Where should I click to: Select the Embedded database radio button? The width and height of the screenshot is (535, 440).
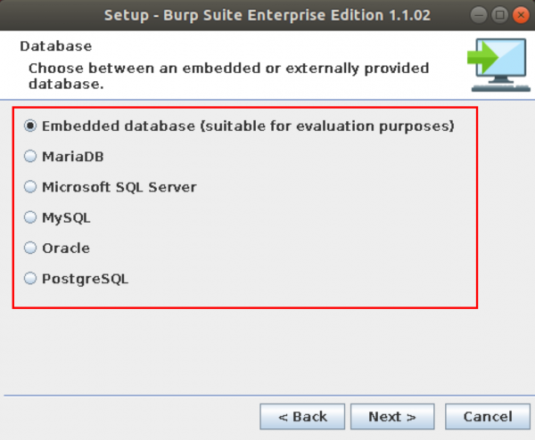click(x=31, y=126)
